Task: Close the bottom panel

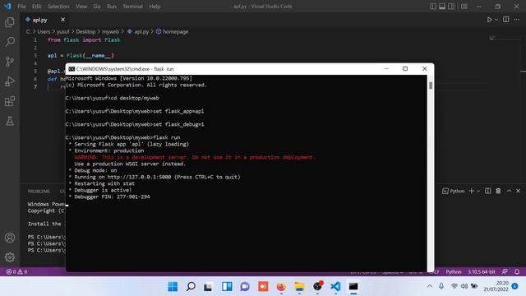Action: click(519, 191)
